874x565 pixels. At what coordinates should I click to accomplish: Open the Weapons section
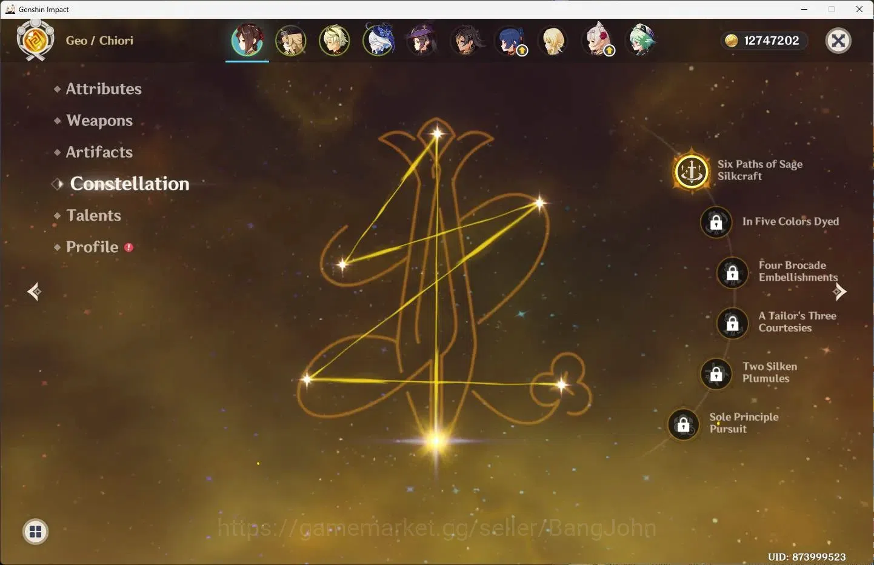pyautogui.click(x=99, y=121)
